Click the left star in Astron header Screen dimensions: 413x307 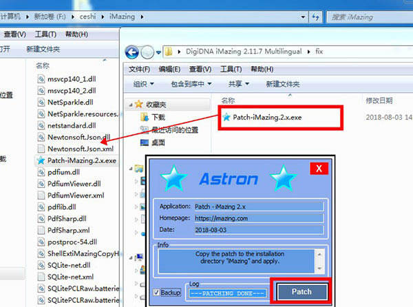pyautogui.click(x=172, y=179)
